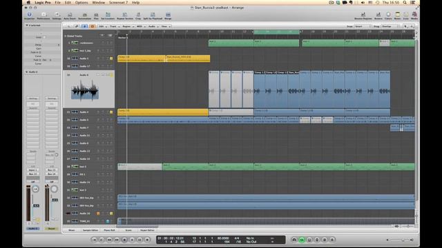
Task: Toggle the Solo button in the transport bar
Action: [x=325, y=240]
